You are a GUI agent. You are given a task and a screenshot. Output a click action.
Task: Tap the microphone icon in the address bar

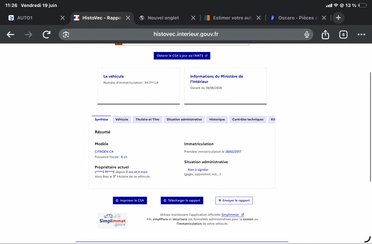307,34
